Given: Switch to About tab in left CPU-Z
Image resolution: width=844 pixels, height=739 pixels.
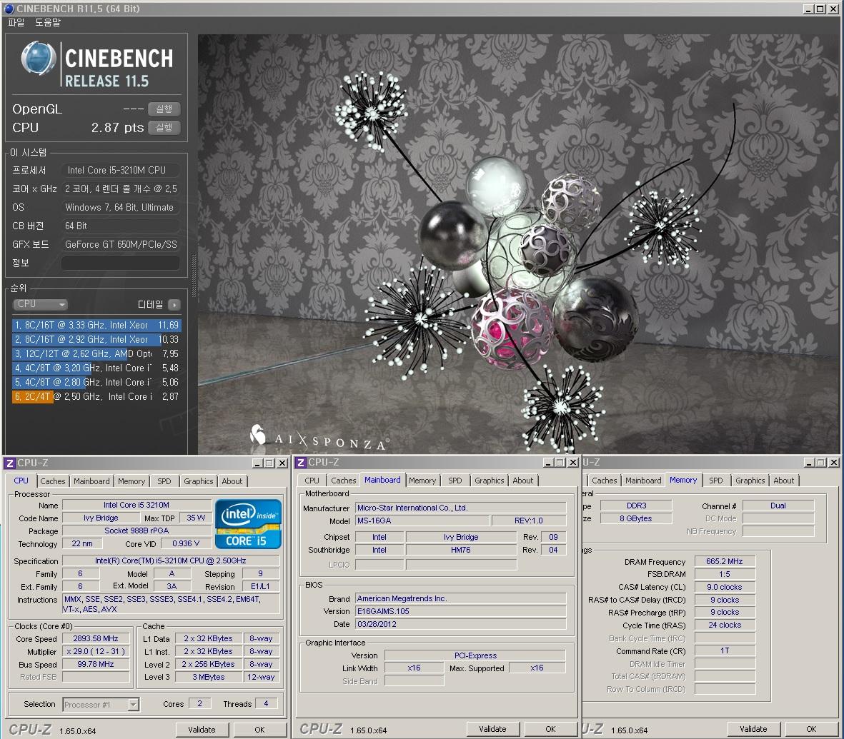Looking at the screenshot, I should click(232, 481).
